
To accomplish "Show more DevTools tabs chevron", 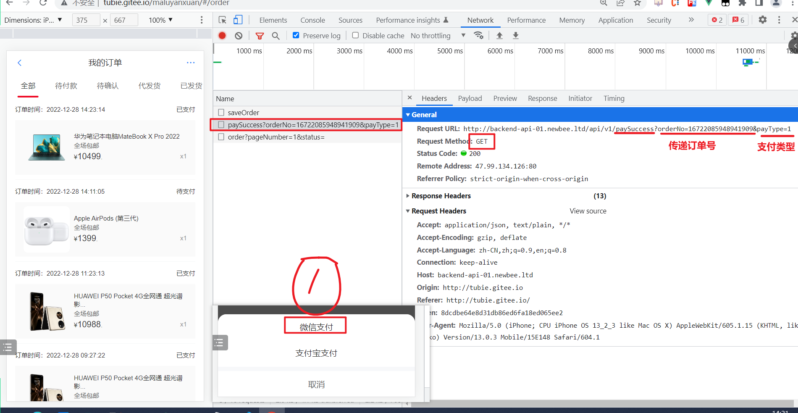I will (x=691, y=20).
